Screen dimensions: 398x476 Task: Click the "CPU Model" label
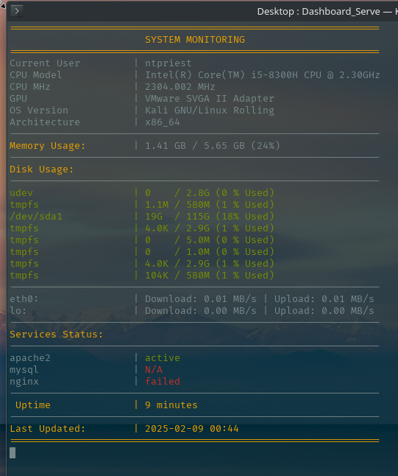click(x=36, y=75)
